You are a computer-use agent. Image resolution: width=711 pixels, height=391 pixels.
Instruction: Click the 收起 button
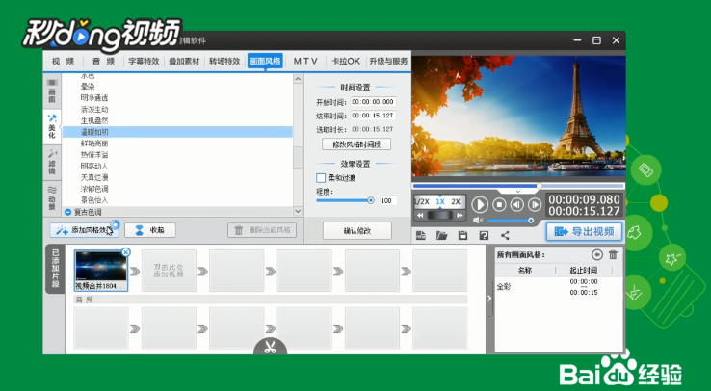coord(150,230)
